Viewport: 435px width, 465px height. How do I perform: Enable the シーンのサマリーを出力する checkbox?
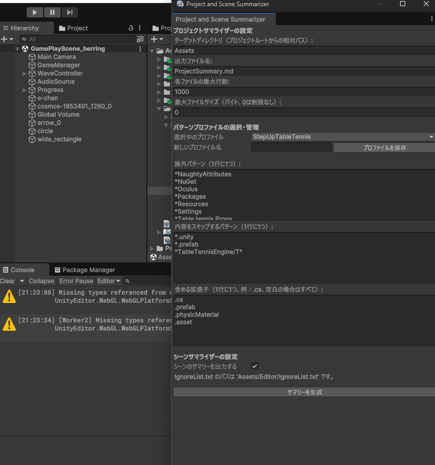[x=255, y=366]
